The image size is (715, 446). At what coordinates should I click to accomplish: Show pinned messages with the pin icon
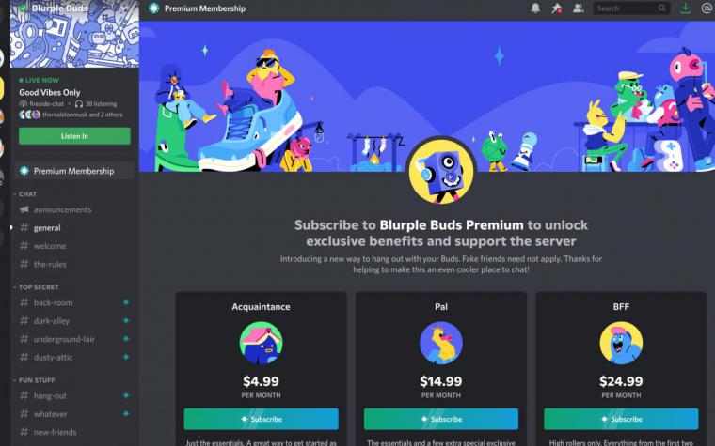coord(557,8)
